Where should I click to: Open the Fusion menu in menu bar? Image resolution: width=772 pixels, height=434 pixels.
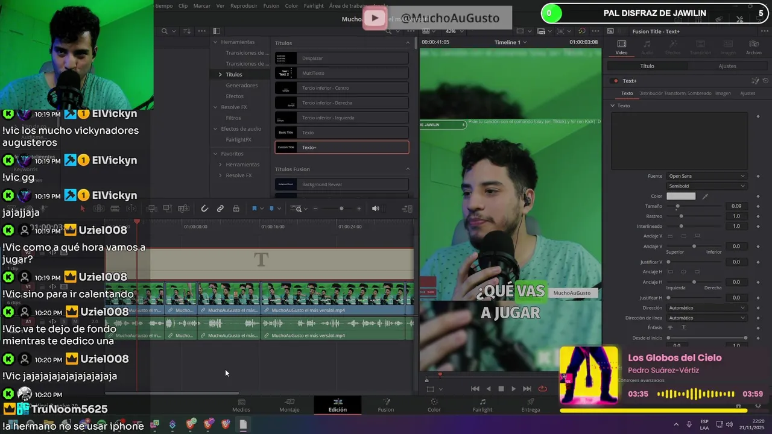(271, 5)
